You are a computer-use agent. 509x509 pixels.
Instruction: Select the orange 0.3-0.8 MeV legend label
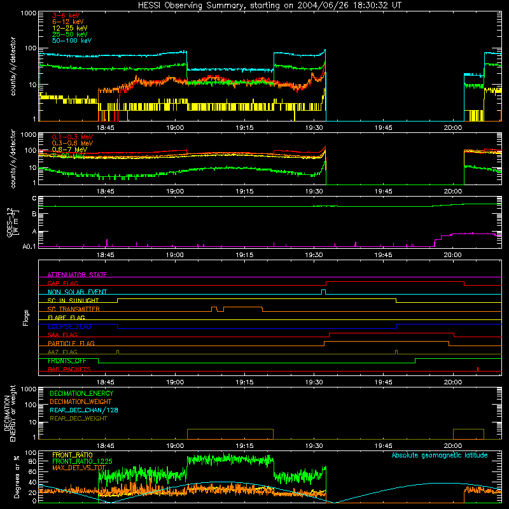[x=73, y=143]
